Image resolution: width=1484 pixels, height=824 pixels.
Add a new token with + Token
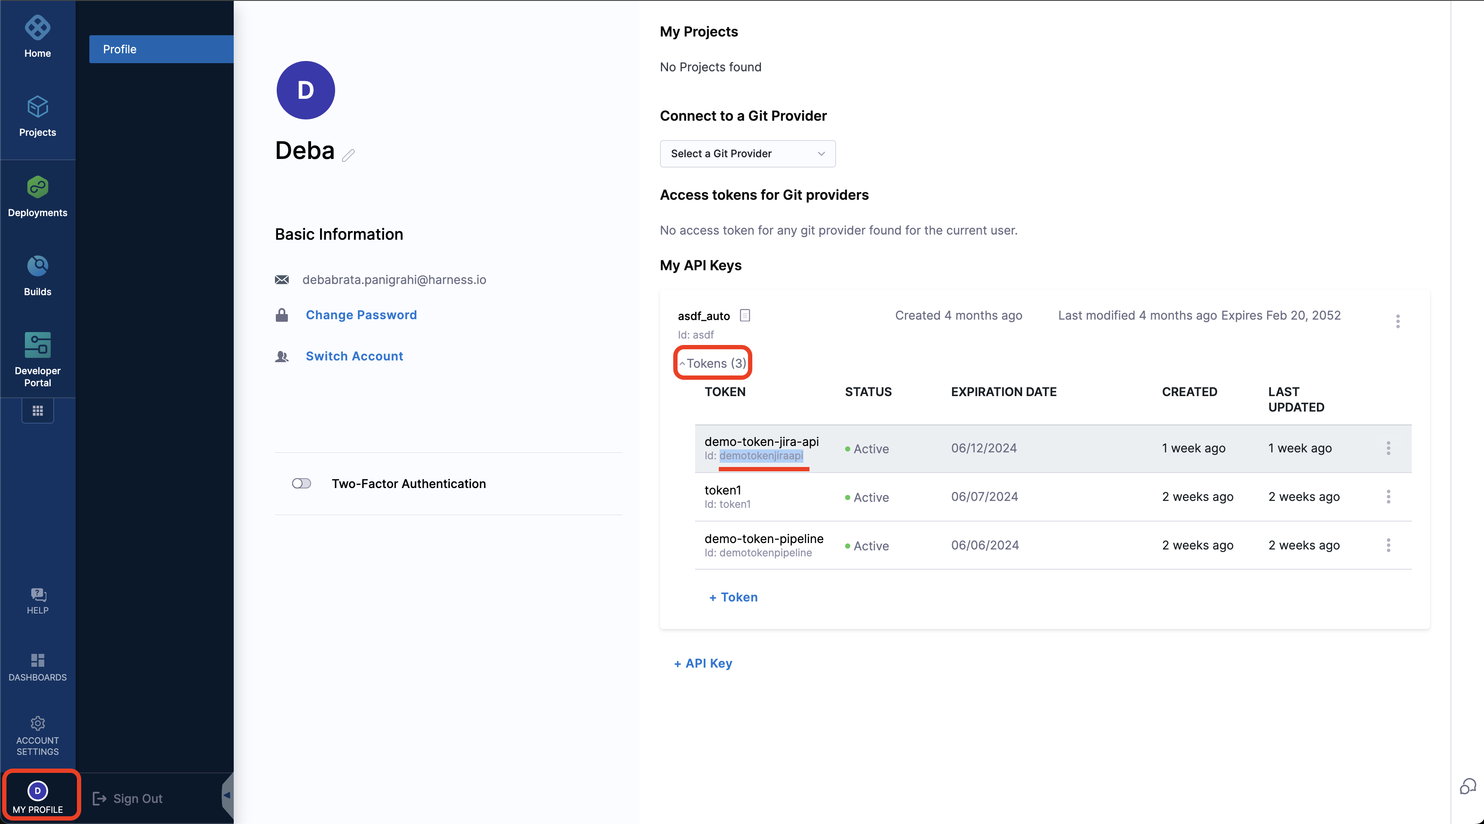click(x=733, y=597)
